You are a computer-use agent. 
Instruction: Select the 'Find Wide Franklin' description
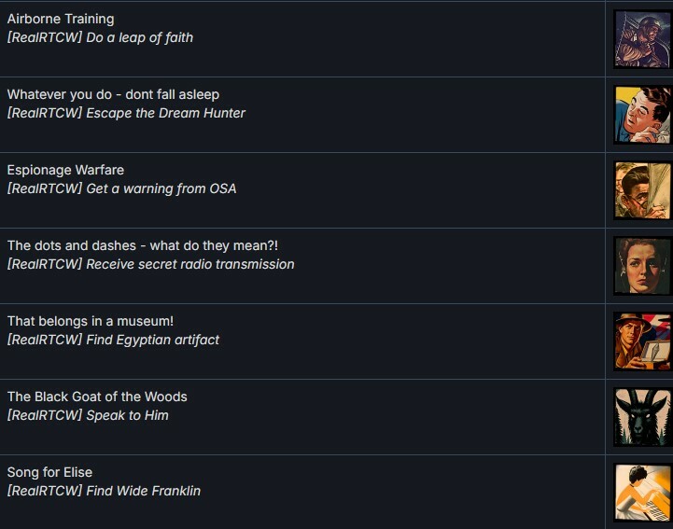tap(104, 491)
